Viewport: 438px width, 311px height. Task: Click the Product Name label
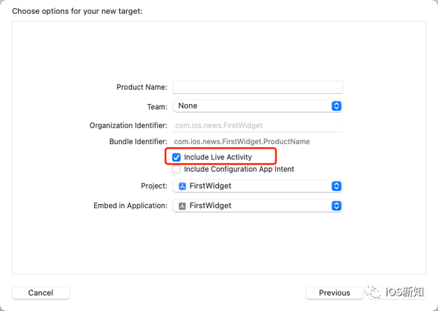pyautogui.click(x=142, y=87)
